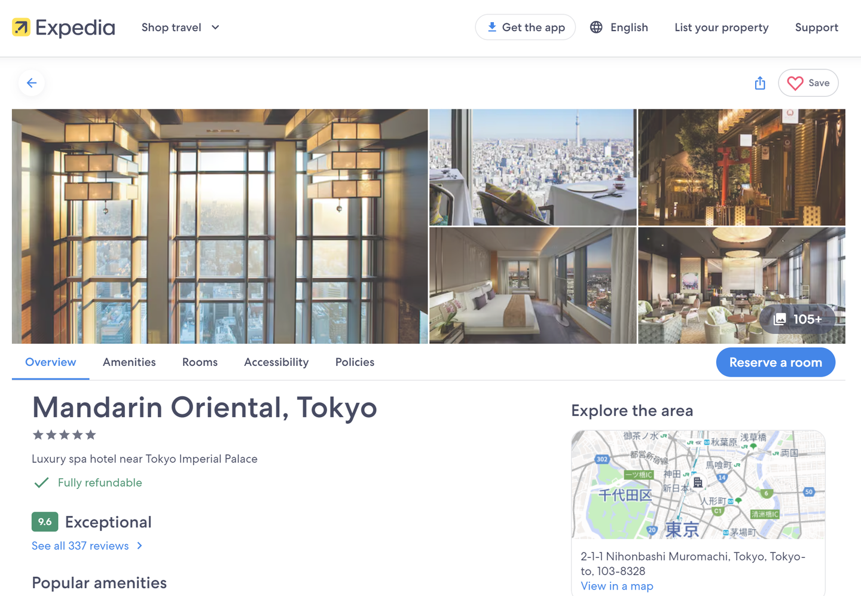Click chevron next to See all reviews
861x596 pixels.
click(139, 546)
